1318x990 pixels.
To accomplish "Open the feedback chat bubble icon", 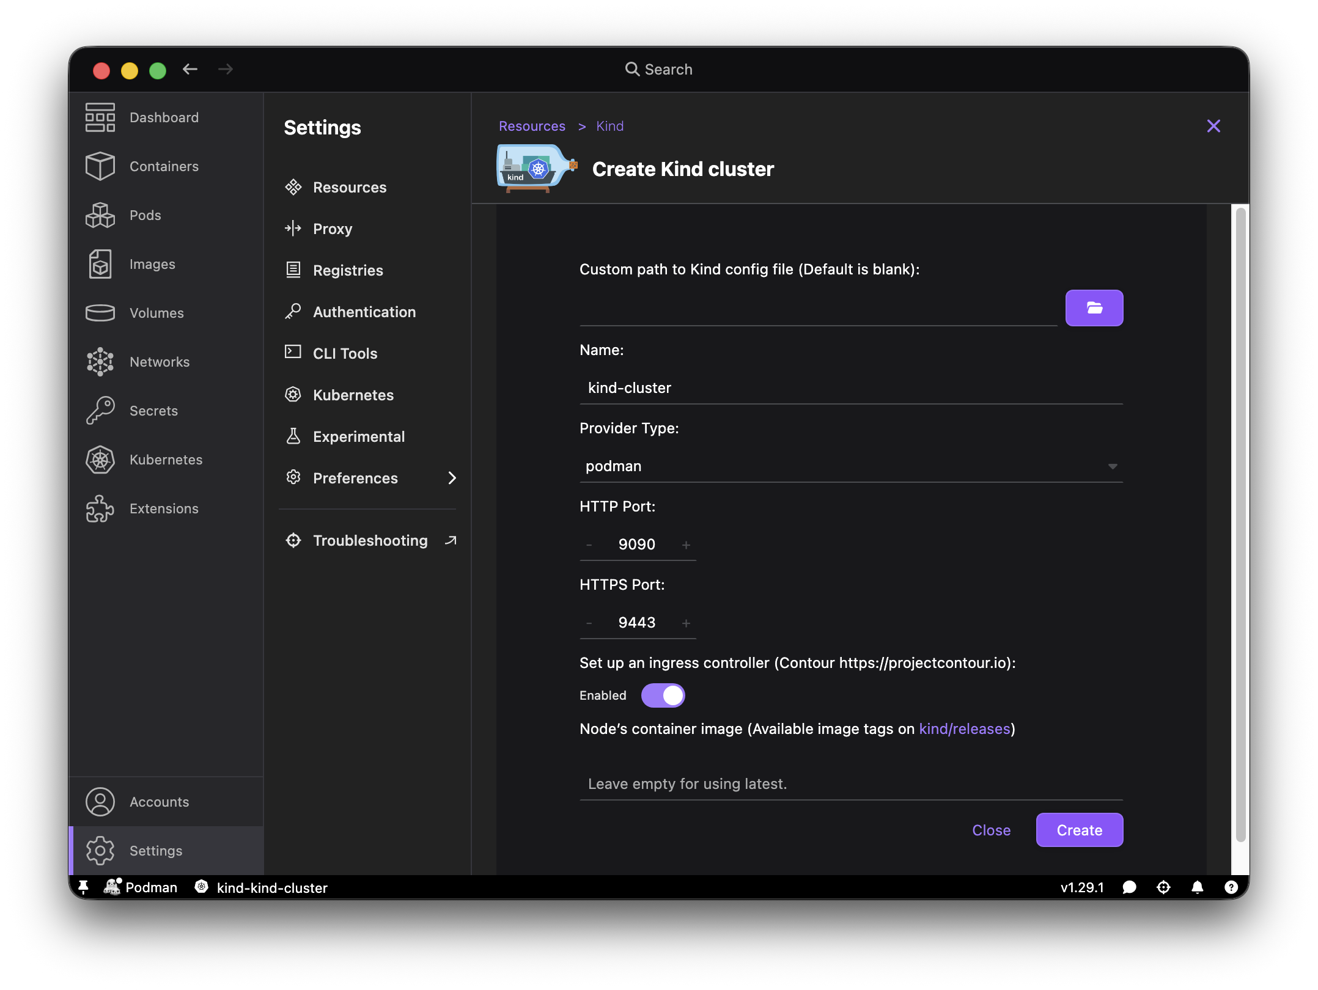I will click(1130, 887).
